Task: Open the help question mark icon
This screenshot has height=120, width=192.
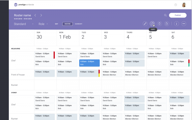Action: [x=176, y=5]
